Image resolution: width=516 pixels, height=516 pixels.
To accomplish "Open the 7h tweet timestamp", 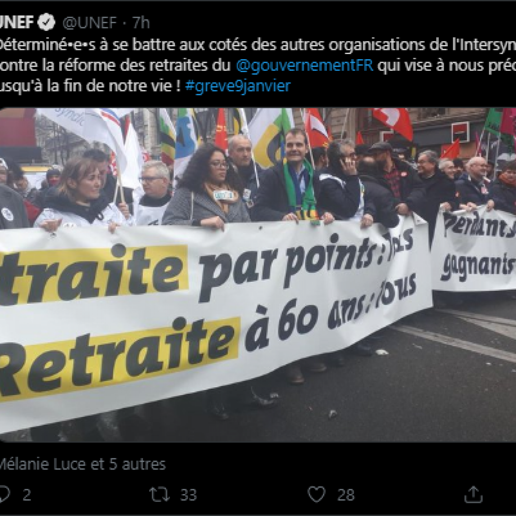I will click(x=141, y=23).
